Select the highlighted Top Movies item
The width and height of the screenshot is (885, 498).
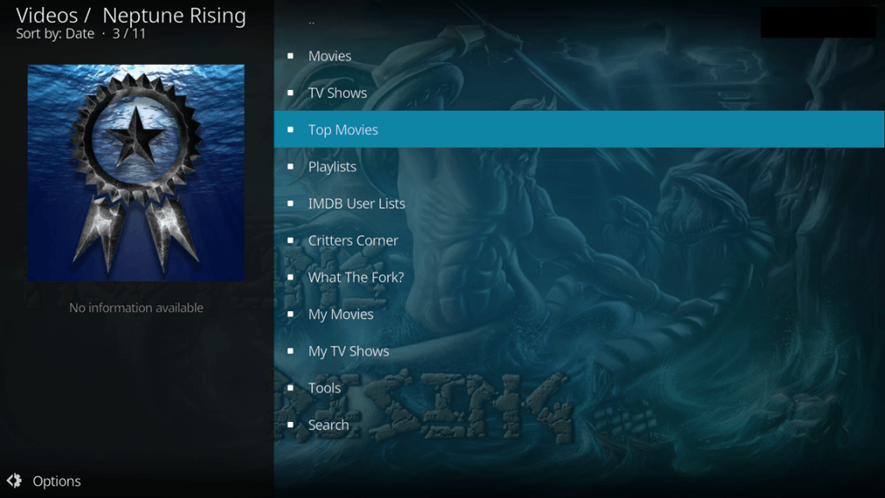point(579,130)
